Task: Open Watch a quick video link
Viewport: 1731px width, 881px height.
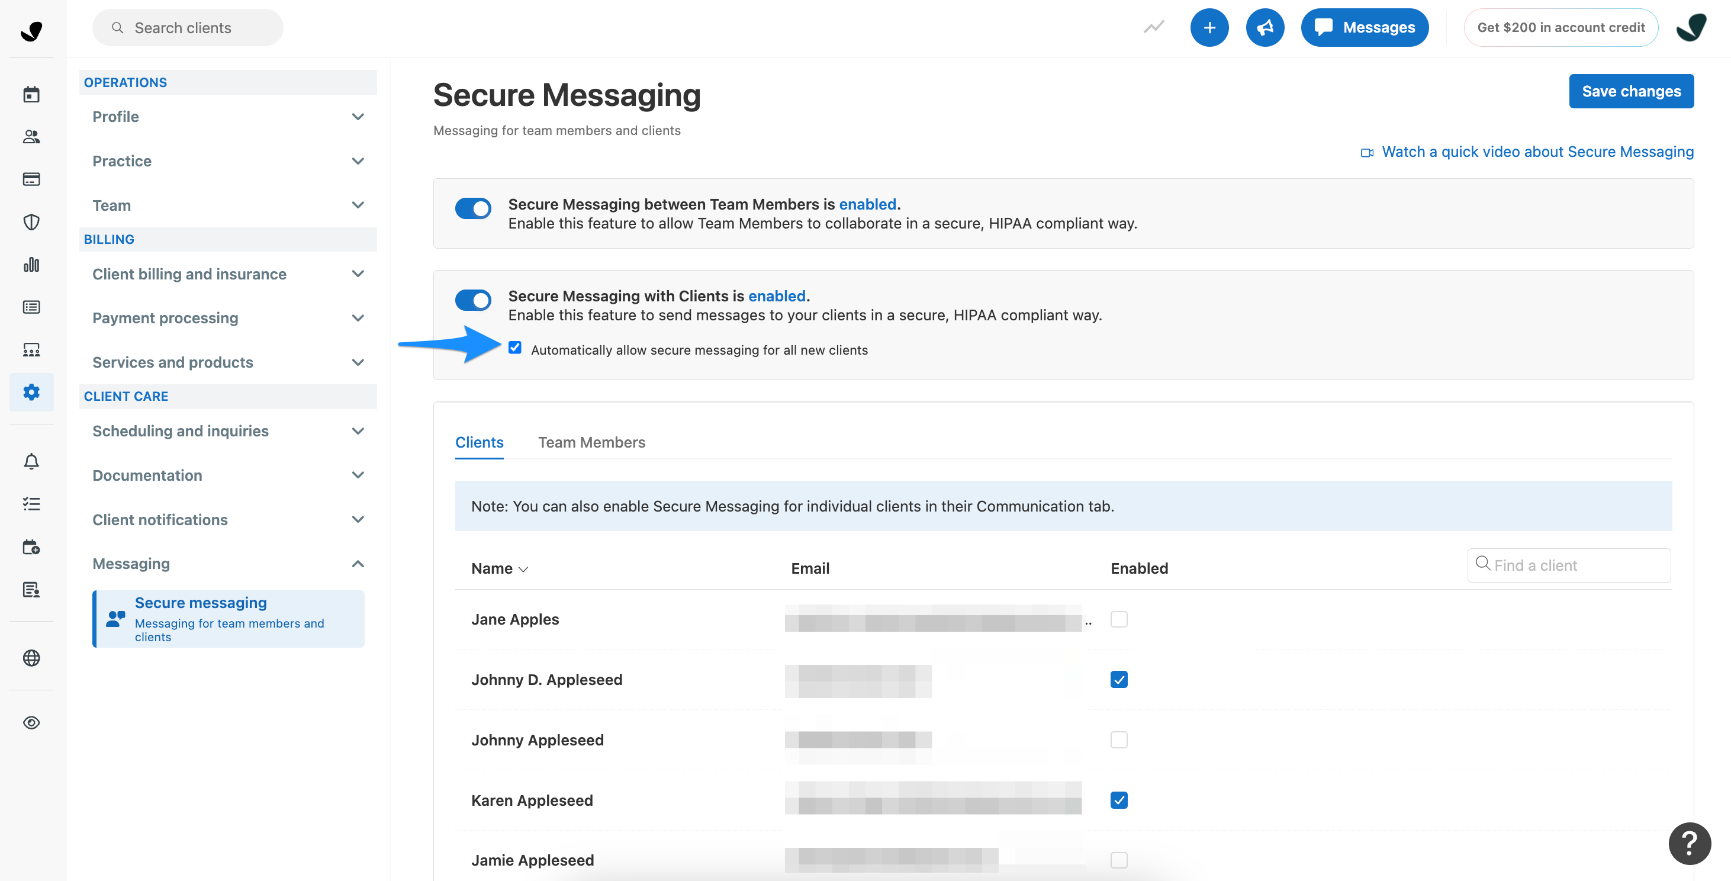Action: pyautogui.click(x=1537, y=152)
